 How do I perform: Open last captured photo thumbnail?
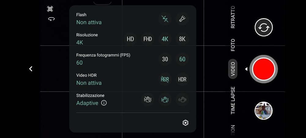[x=264, y=110]
